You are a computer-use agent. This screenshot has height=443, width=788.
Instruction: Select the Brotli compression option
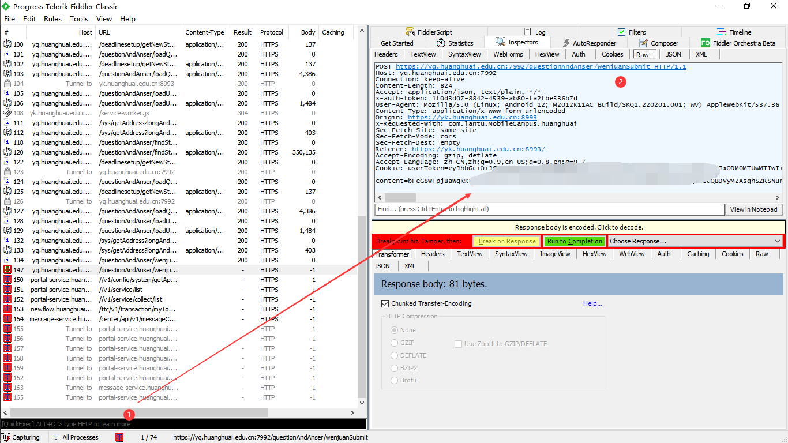[x=395, y=380]
